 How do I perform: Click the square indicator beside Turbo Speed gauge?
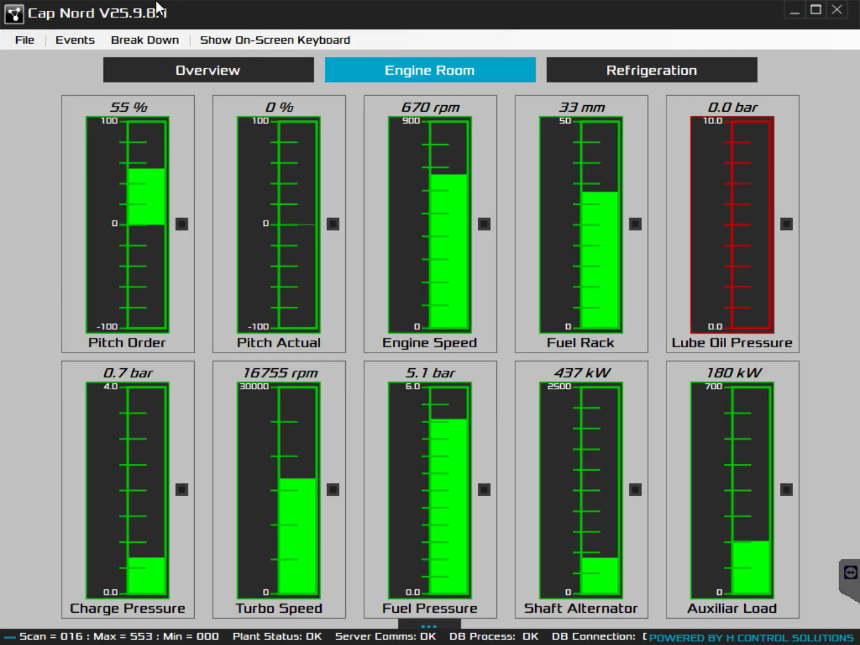[333, 490]
